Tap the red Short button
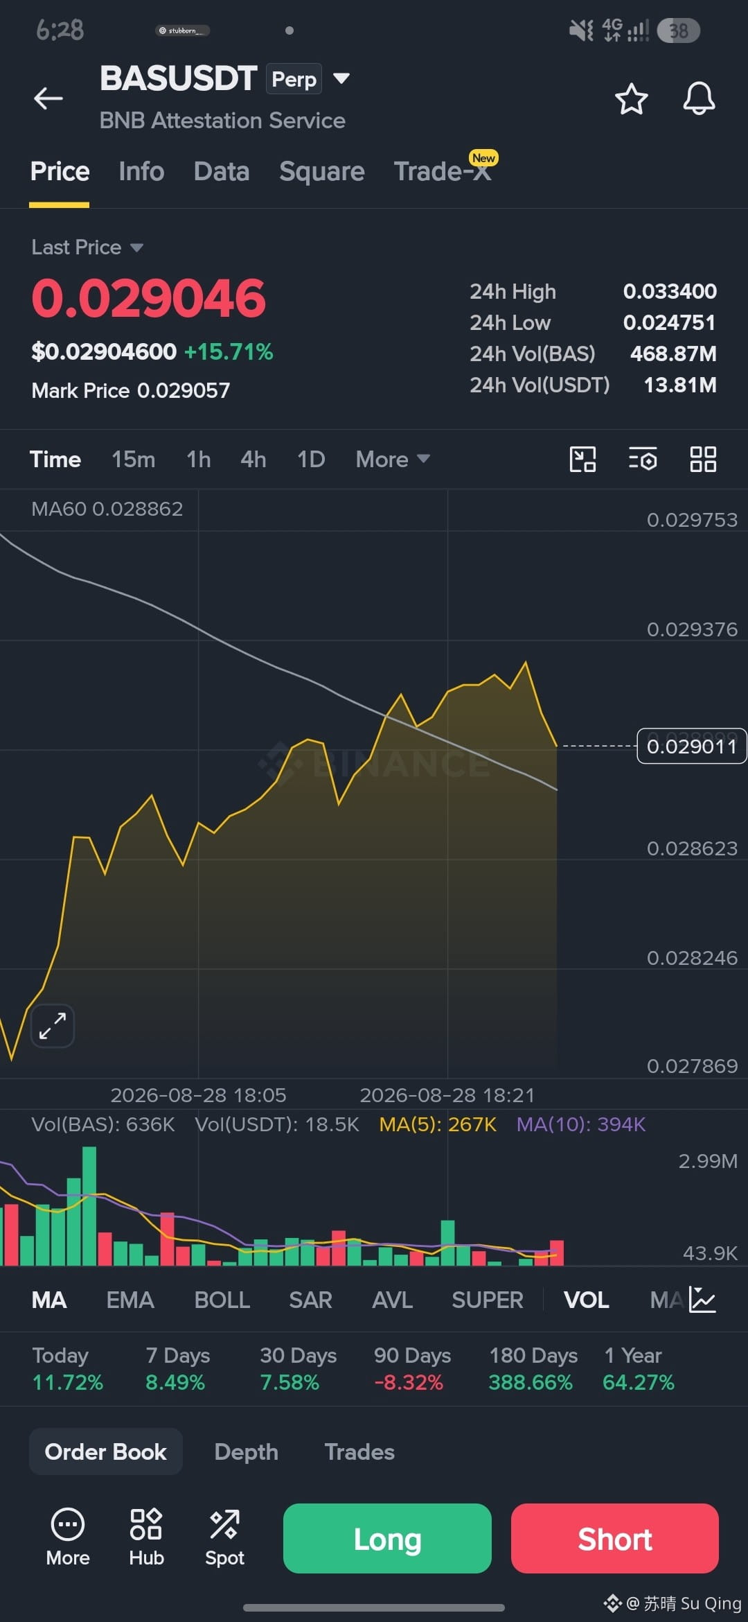The height and width of the screenshot is (1622, 748). [x=615, y=1538]
